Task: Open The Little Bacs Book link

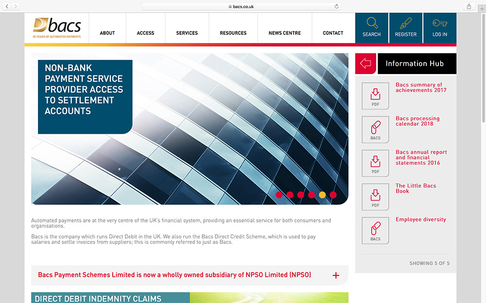Action: pyautogui.click(x=416, y=188)
